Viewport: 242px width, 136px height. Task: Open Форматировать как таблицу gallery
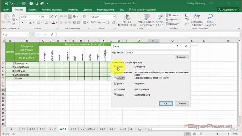pyautogui.click(x=146, y=20)
